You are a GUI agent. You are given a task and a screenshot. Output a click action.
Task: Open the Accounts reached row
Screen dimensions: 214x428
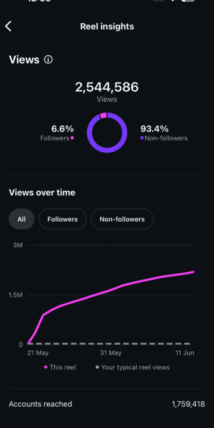pos(107,404)
